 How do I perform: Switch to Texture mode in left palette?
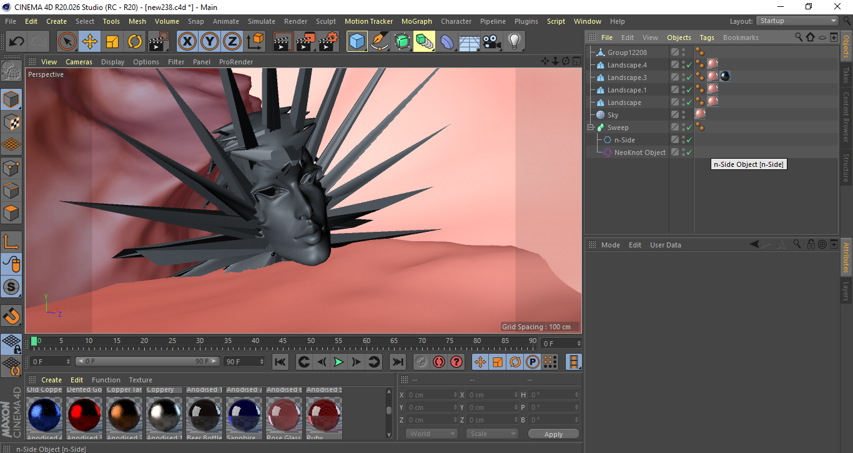coord(12,122)
